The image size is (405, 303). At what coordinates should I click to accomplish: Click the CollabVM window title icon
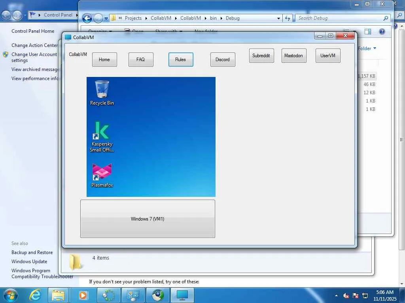click(x=68, y=37)
